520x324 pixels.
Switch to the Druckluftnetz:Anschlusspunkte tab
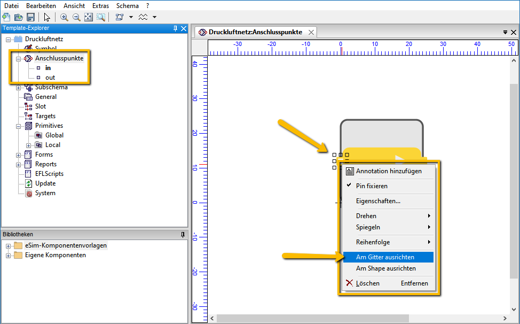point(255,32)
